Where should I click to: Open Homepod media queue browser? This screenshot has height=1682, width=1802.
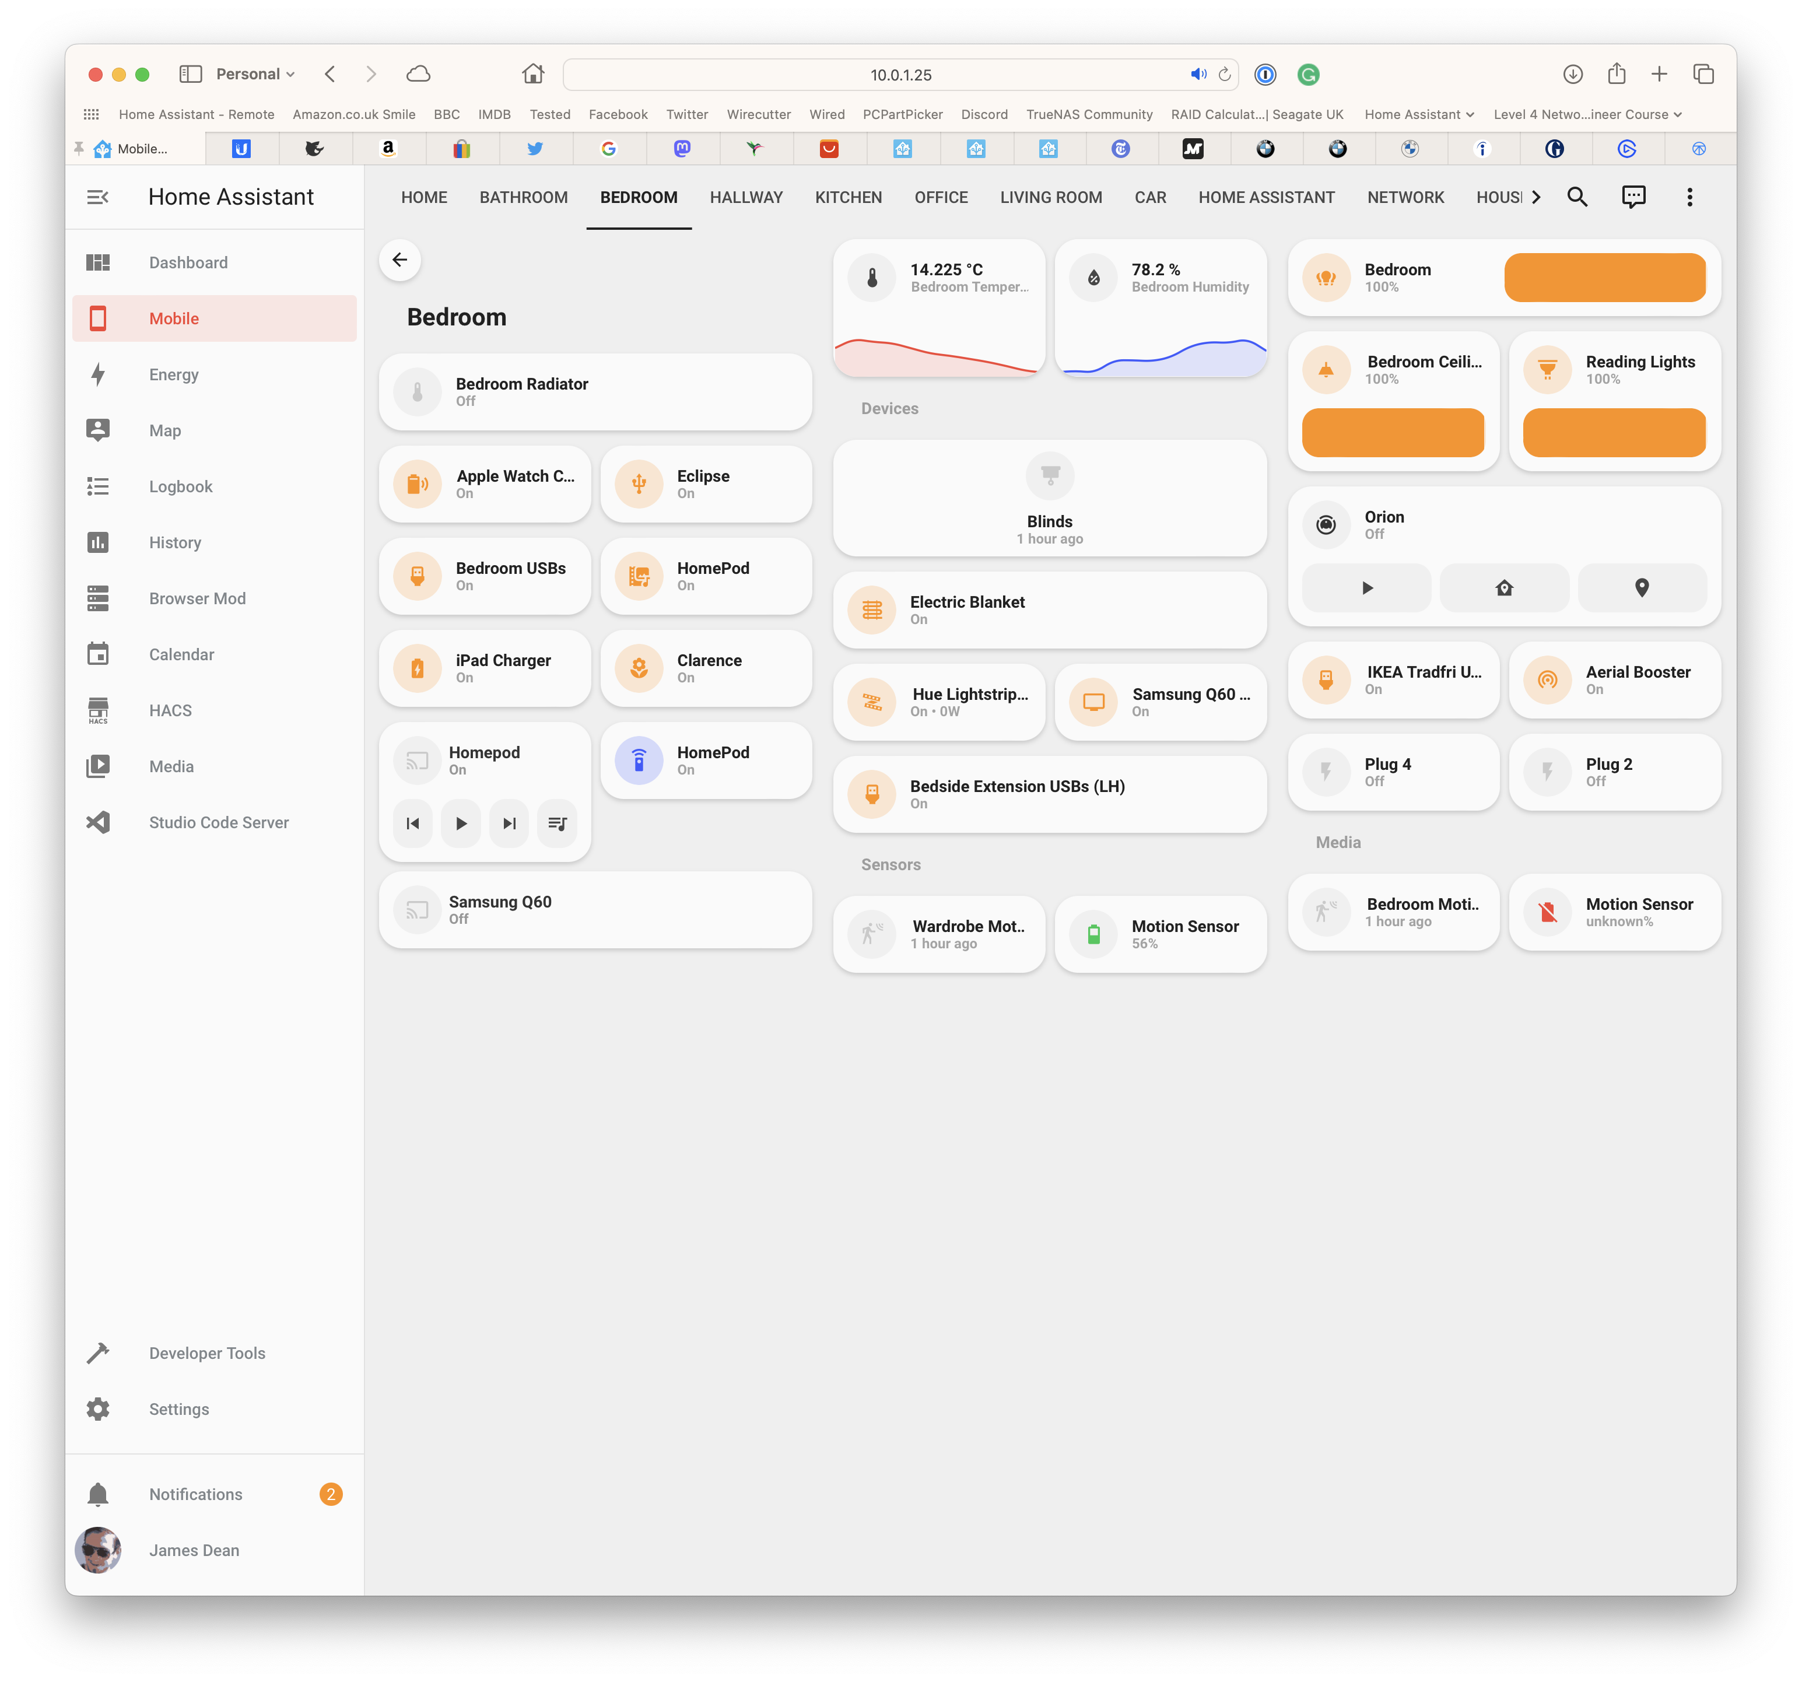coord(558,824)
